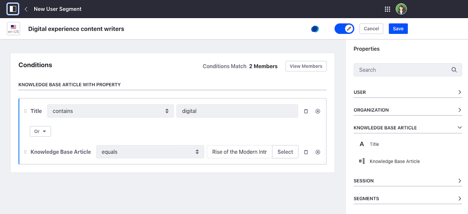This screenshot has height=214, width=468.
Task: Expand the User properties section
Action: [407, 92]
